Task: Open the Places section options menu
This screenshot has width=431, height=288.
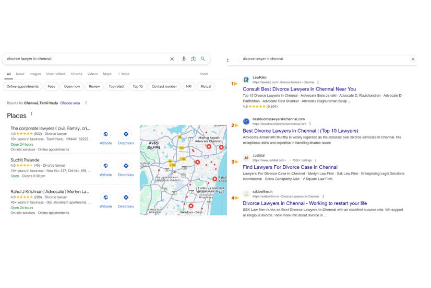Action: pyautogui.click(x=32, y=114)
